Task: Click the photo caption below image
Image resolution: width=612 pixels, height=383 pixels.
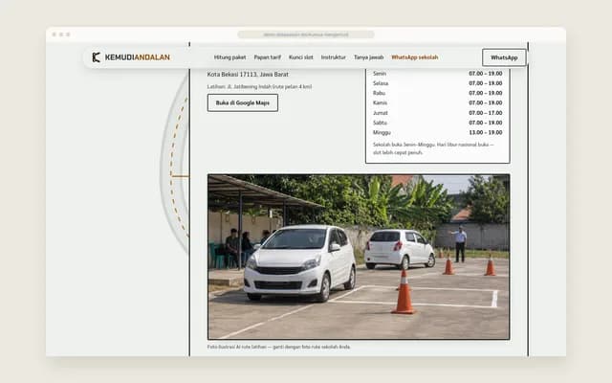Action: (278, 347)
